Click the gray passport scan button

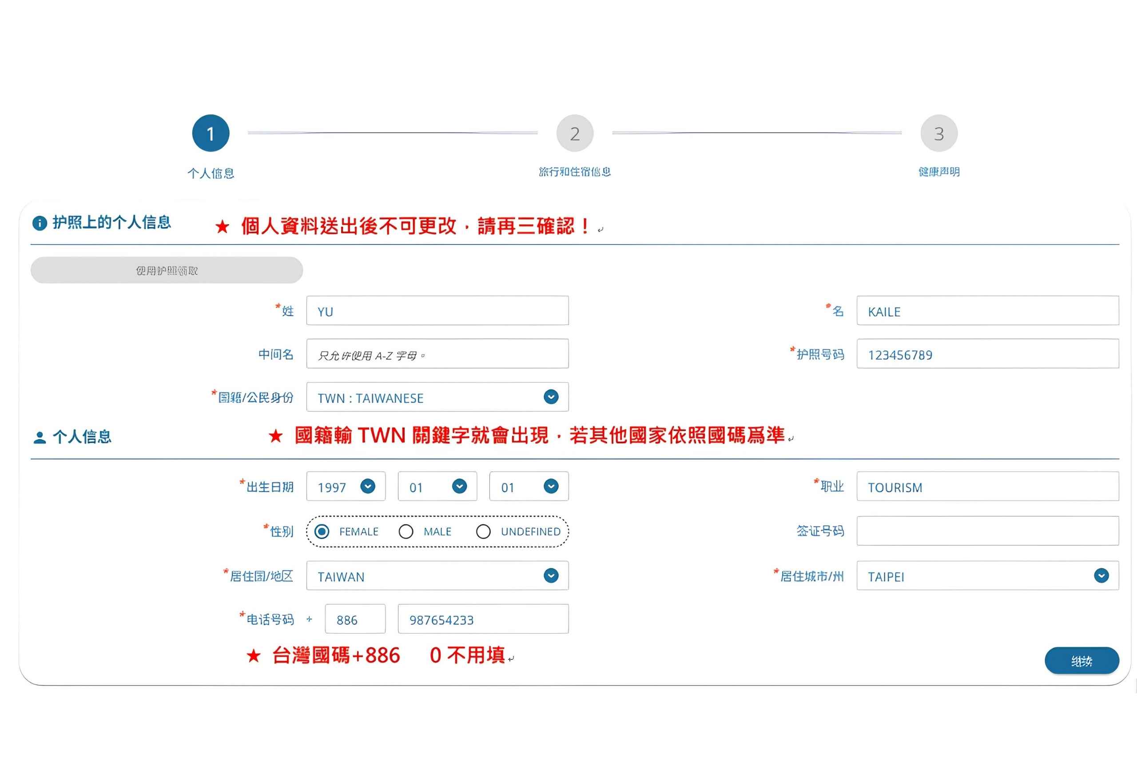click(x=167, y=270)
